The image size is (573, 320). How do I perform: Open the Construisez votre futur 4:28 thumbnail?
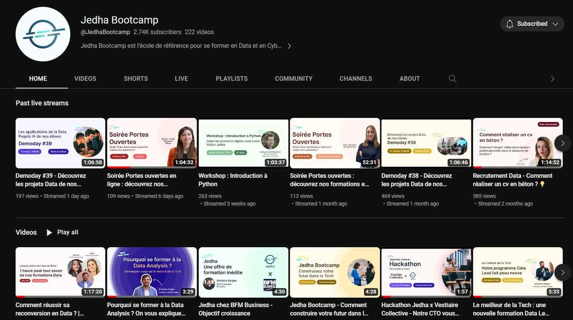click(335, 272)
